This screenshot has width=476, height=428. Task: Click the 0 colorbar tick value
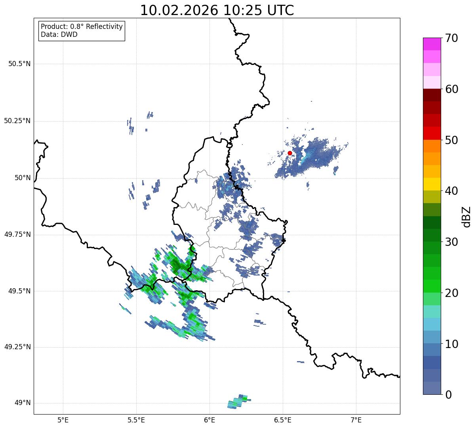click(448, 395)
